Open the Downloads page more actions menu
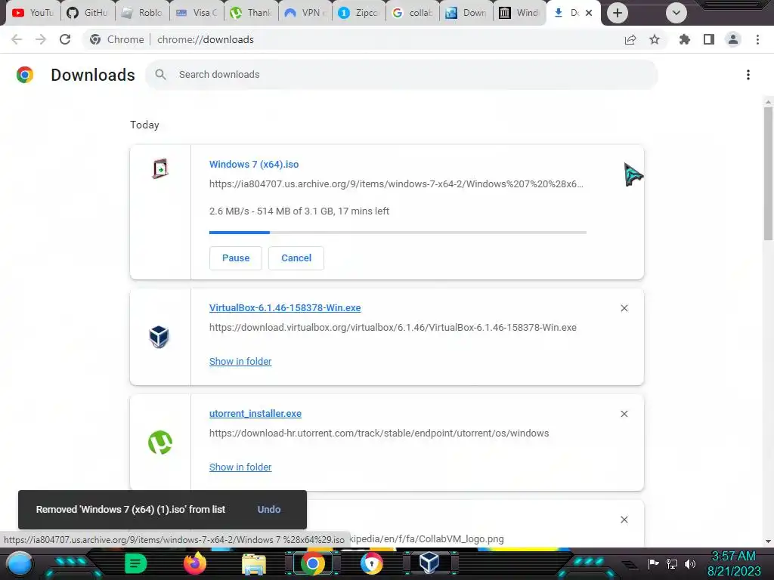 [x=748, y=75]
